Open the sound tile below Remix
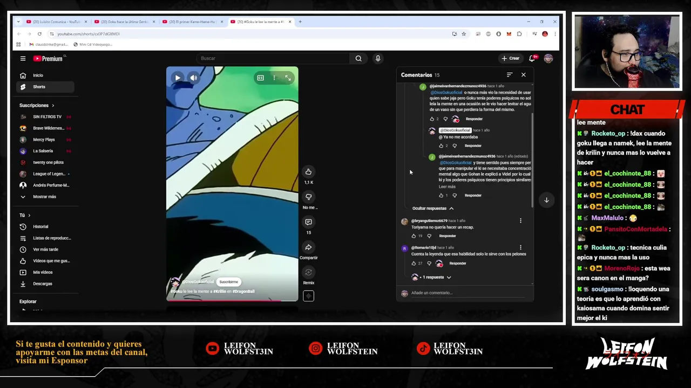The image size is (691, 388). (308, 295)
